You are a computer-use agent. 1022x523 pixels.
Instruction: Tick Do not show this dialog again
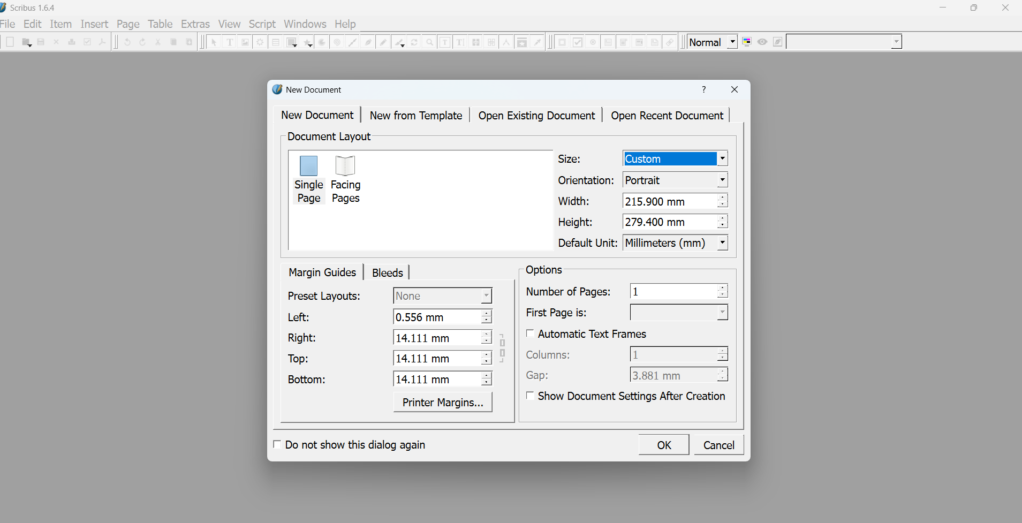pos(277,444)
